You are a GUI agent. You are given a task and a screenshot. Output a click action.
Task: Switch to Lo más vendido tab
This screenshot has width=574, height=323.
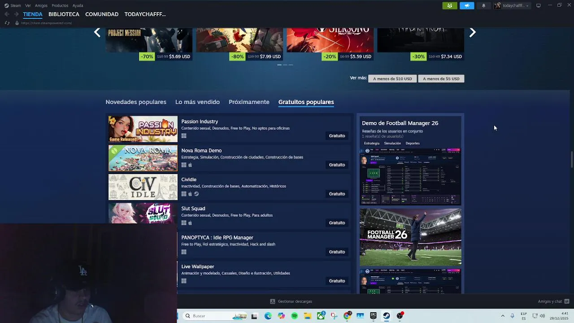coord(197,102)
